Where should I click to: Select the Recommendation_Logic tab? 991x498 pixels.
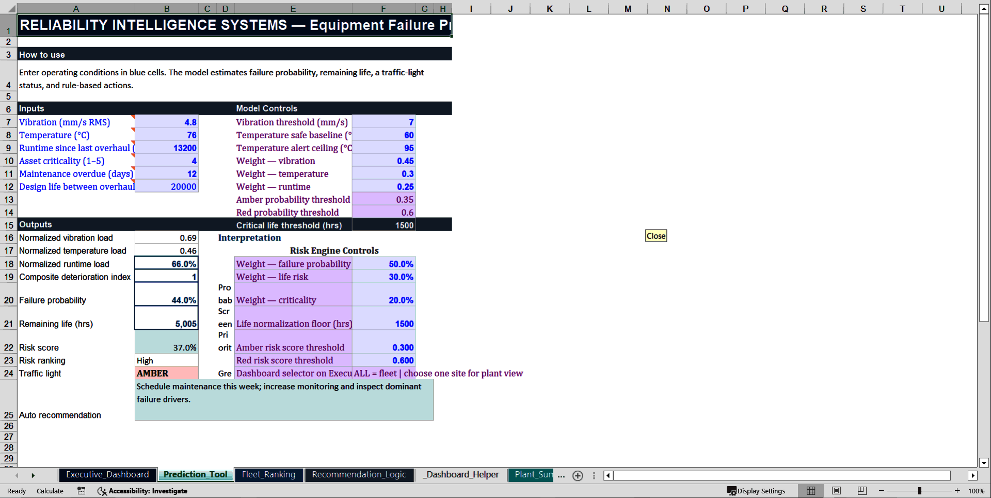359,474
